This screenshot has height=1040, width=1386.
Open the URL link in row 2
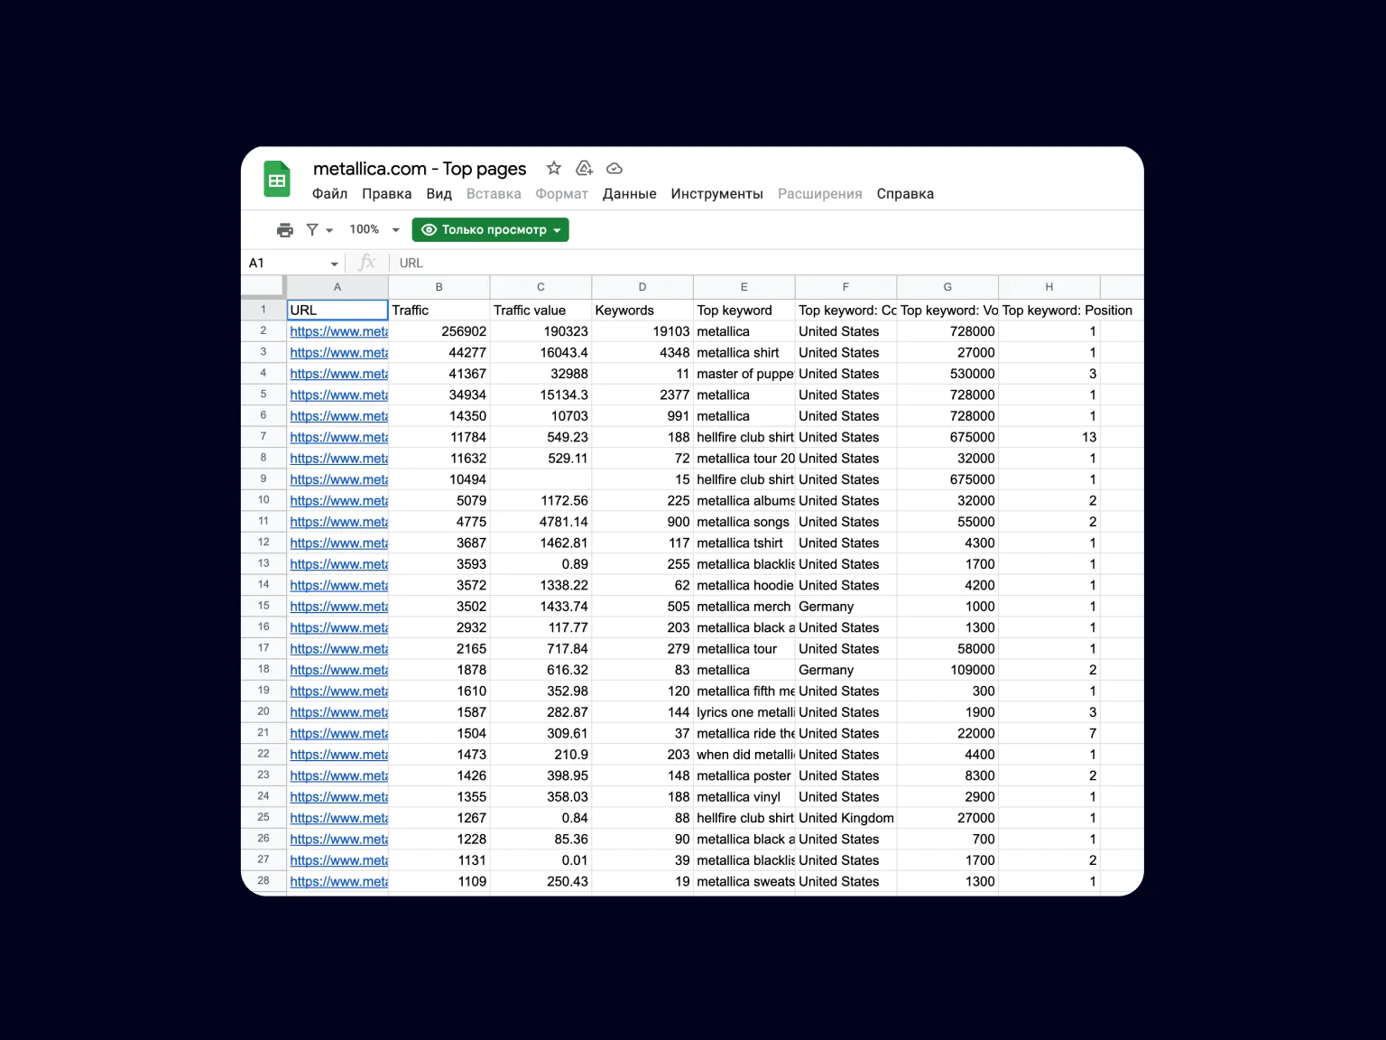tap(338, 331)
